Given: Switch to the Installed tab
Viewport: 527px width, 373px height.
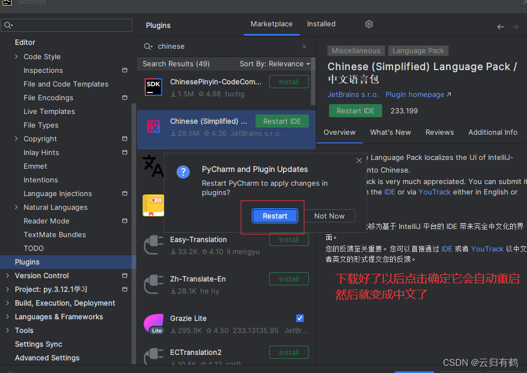Looking at the screenshot, I should tap(321, 24).
